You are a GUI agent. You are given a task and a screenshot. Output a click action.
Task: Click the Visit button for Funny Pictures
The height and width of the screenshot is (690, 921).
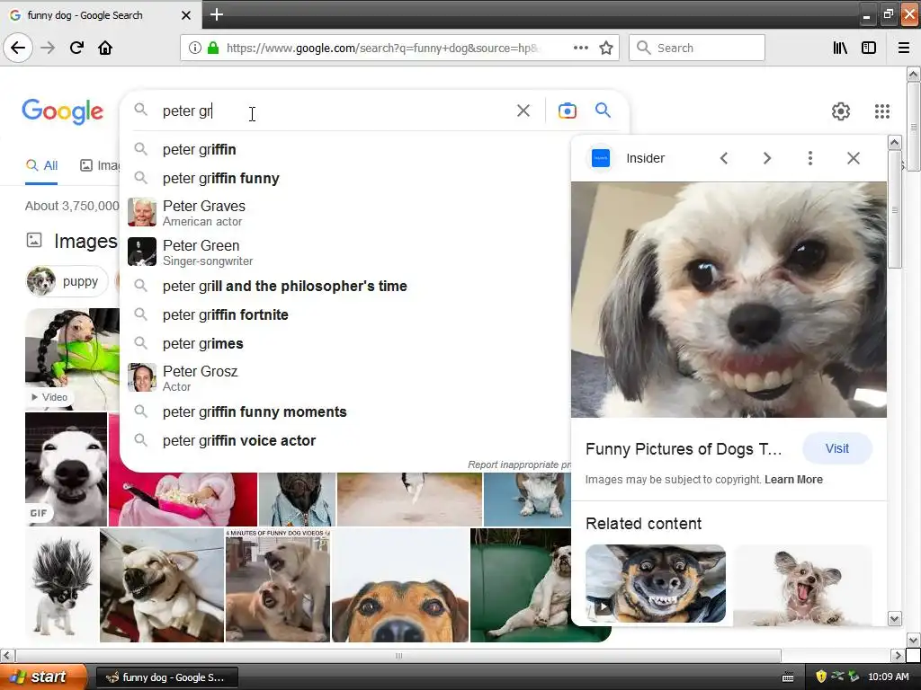(x=836, y=448)
